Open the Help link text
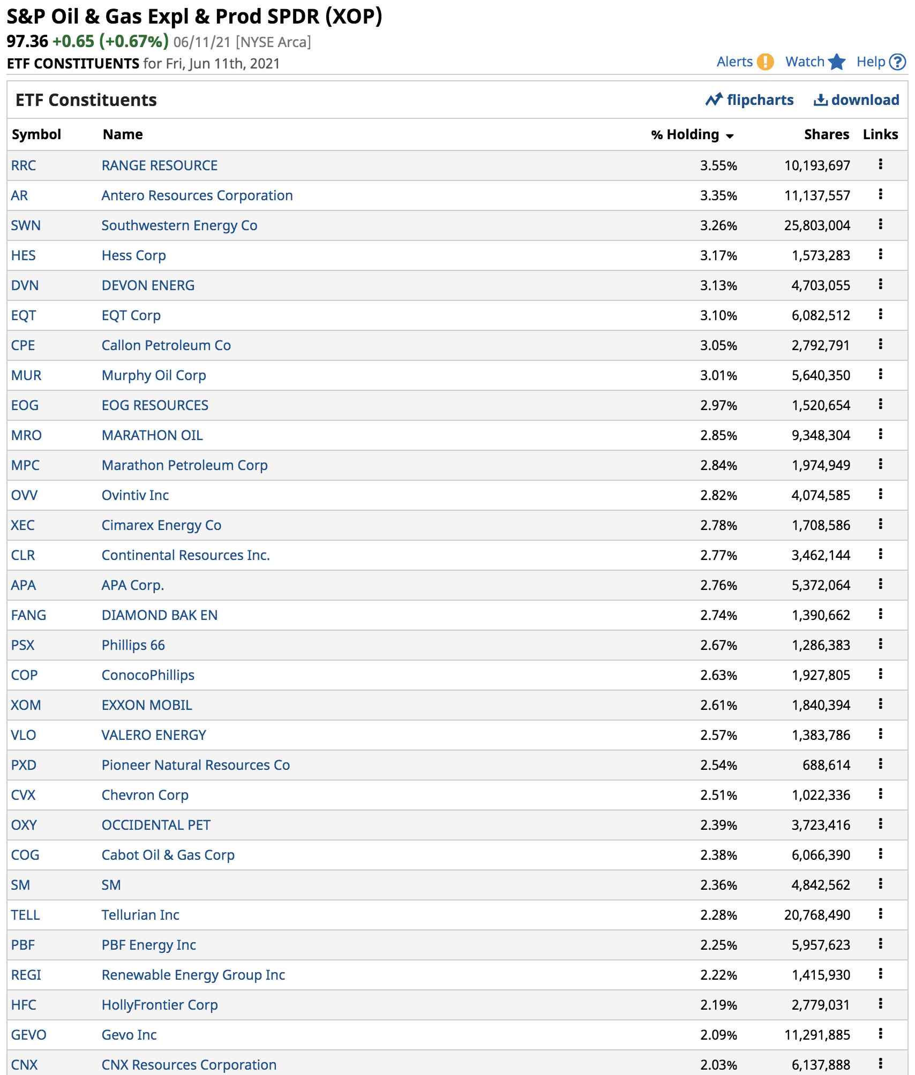 point(871,62)
